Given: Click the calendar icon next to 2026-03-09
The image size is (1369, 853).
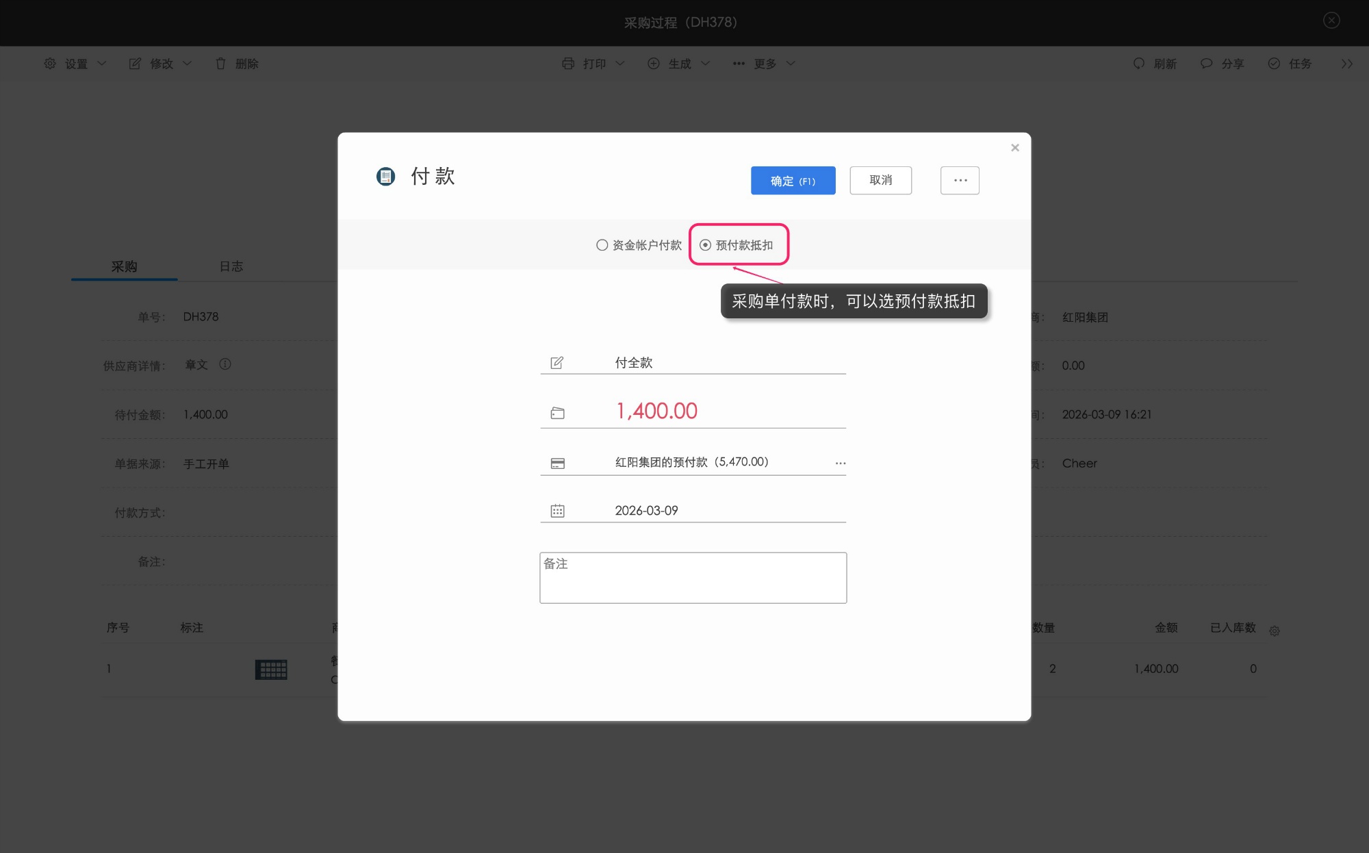Looking at the screenshot, I should click(559, 510).
